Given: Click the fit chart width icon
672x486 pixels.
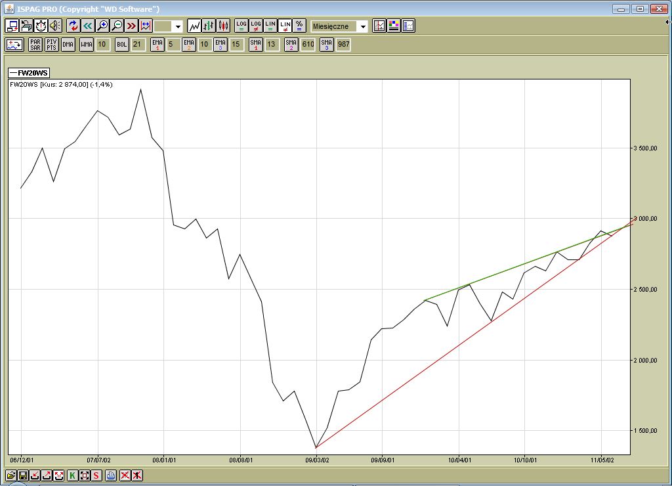Looking at the screenshot, I should pos(146,26).
